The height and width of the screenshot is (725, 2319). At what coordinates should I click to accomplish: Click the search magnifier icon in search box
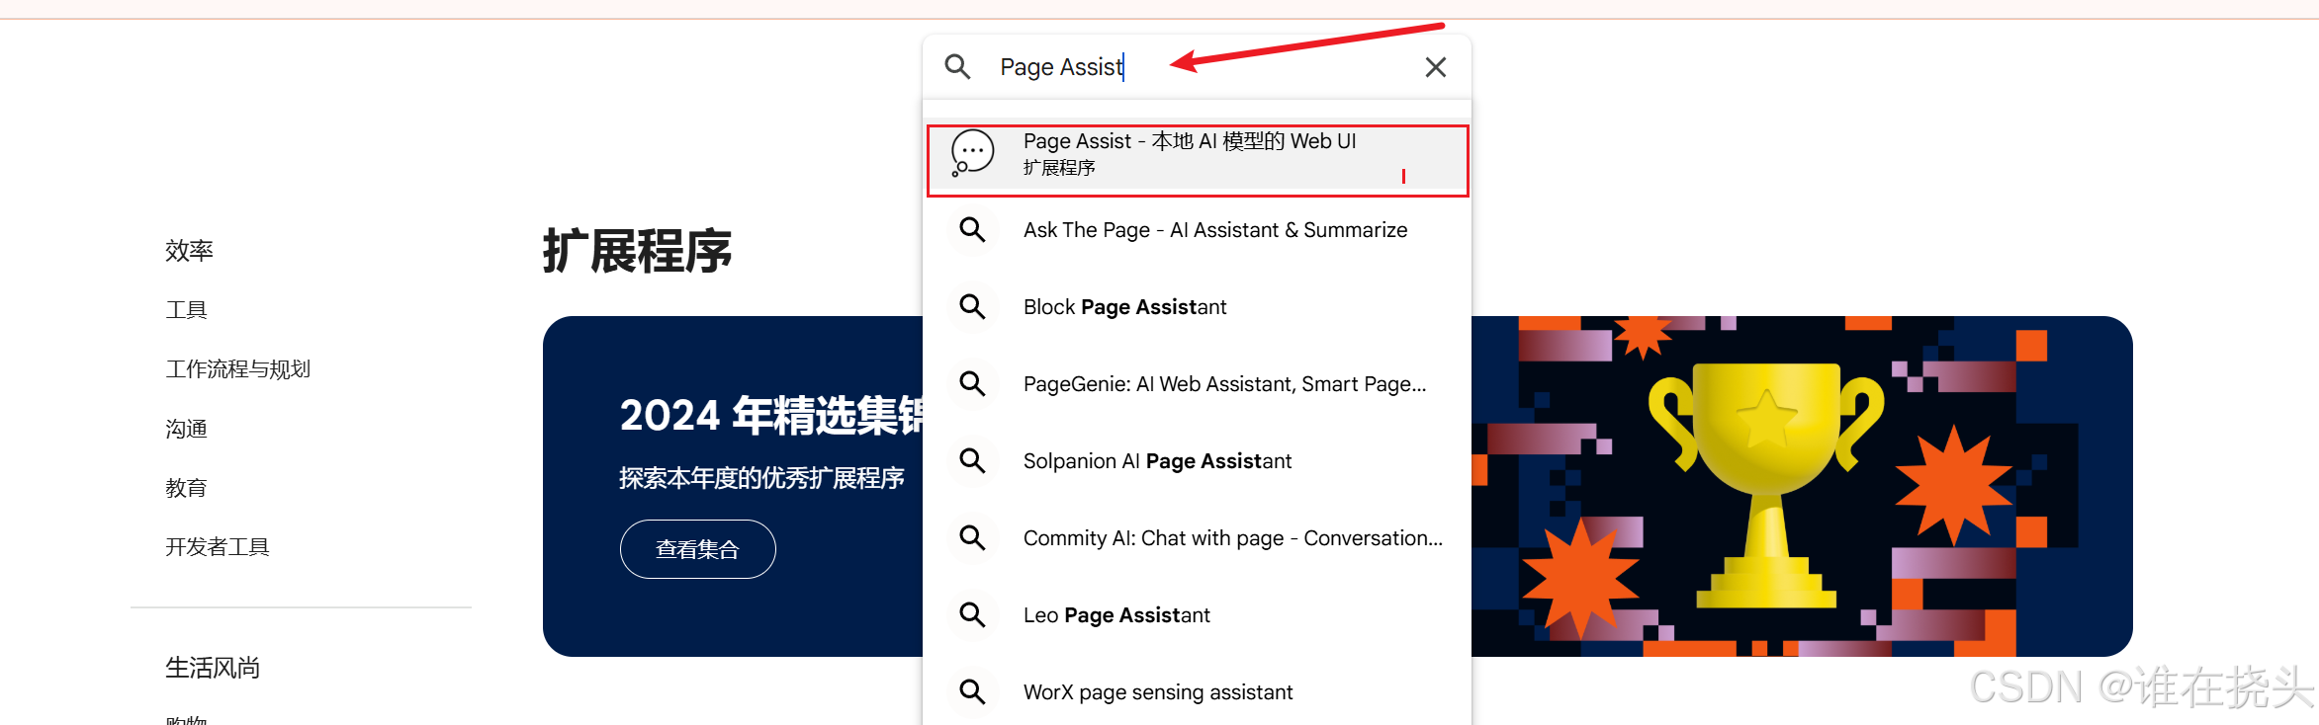957,66
